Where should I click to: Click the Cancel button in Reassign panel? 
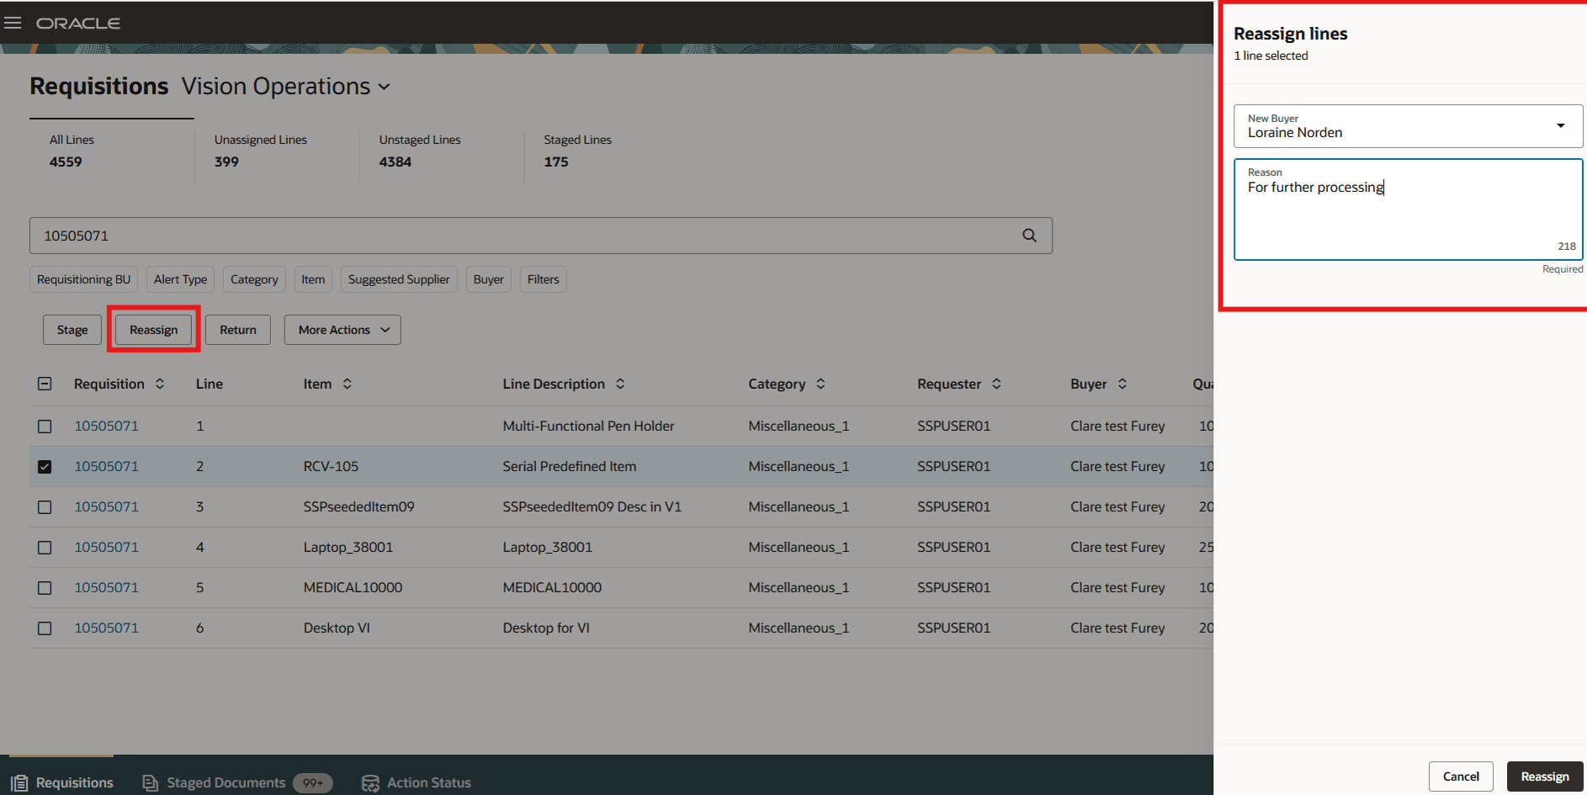coord(1461,776)
